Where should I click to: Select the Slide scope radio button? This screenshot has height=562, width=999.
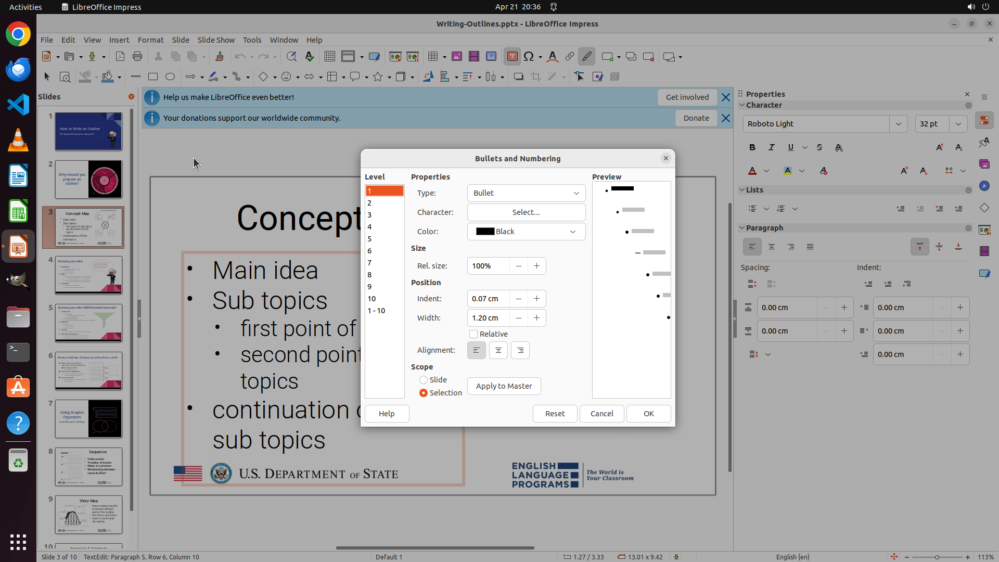424,380
